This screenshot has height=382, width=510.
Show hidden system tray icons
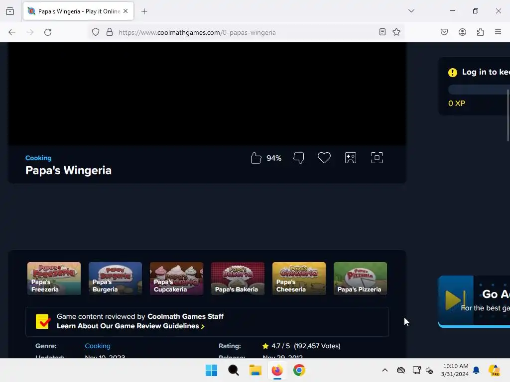(385, 370)
